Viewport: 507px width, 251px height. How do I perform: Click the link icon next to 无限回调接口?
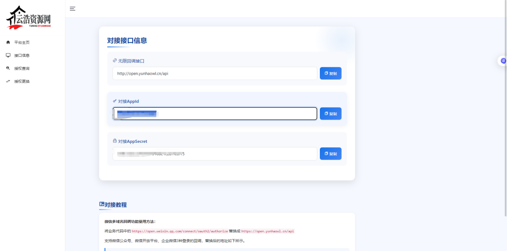(x=115, y=61)
